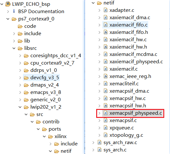Click the sys_arch_raw.c file icon
Screen dimensions: 170x154
tap(99, 142)
